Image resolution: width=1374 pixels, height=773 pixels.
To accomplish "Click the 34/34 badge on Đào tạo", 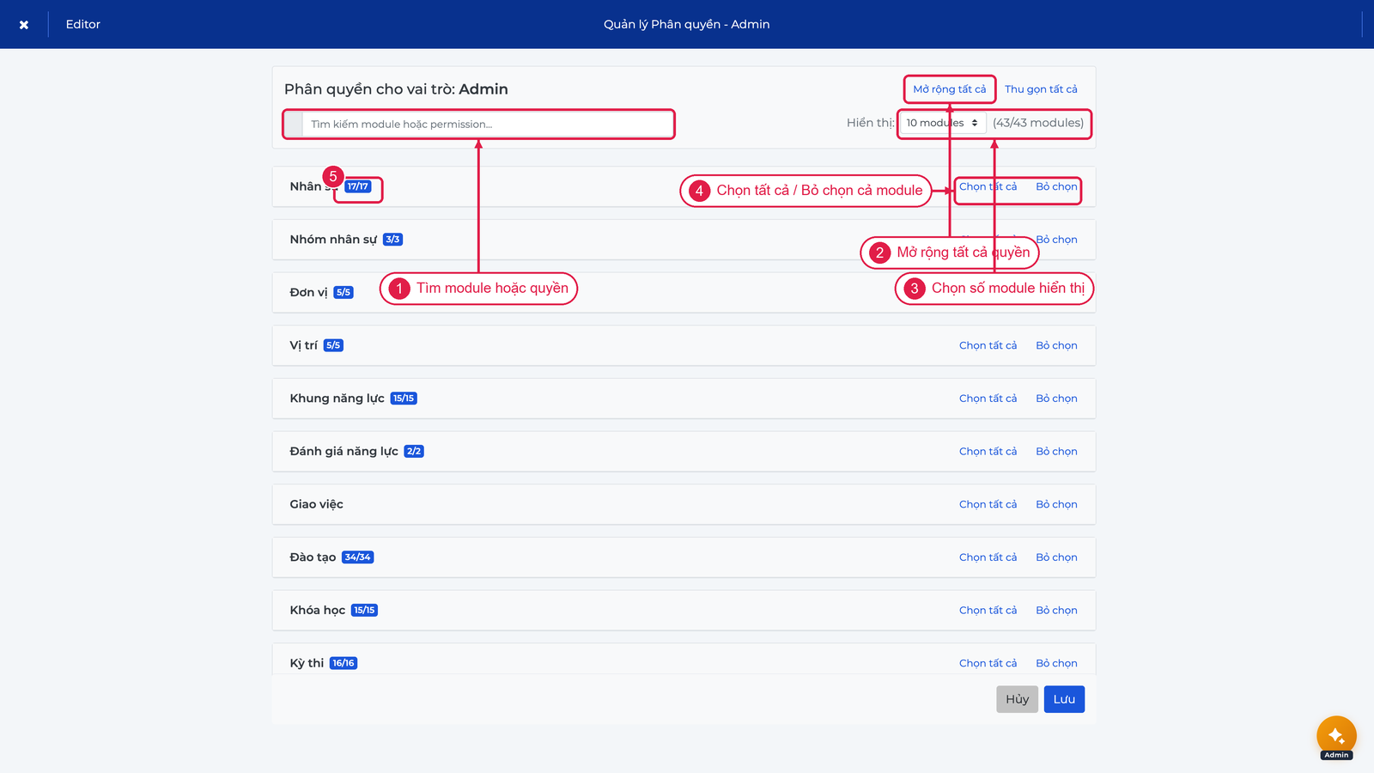I will [x=357, y=557].
